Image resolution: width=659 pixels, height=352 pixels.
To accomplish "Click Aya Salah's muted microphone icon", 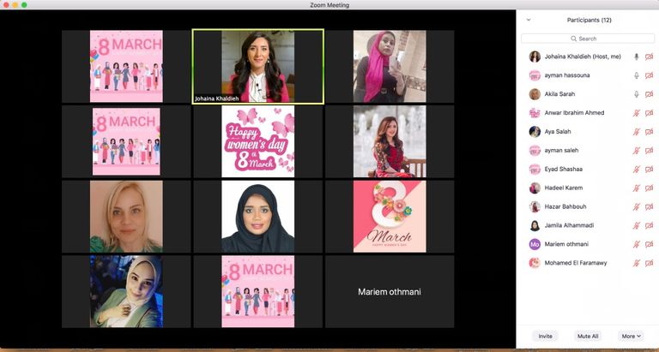I will [x=636, y=132].
